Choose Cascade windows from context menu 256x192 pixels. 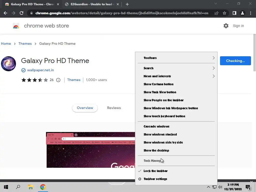176,126
